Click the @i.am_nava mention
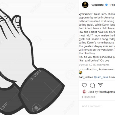The width and height of the screenshot is (115, 115). [101, 77]
